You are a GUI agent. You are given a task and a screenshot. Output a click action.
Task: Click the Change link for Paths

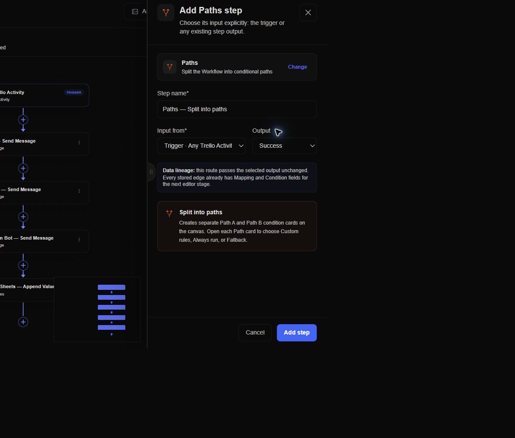coord(297,67)
